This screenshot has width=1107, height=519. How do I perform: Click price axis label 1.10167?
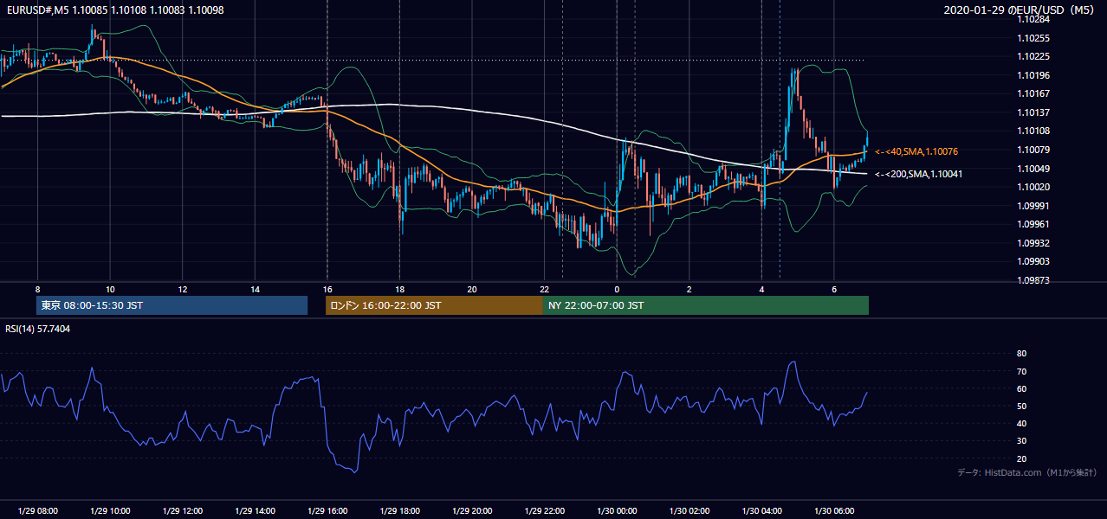1034,93
